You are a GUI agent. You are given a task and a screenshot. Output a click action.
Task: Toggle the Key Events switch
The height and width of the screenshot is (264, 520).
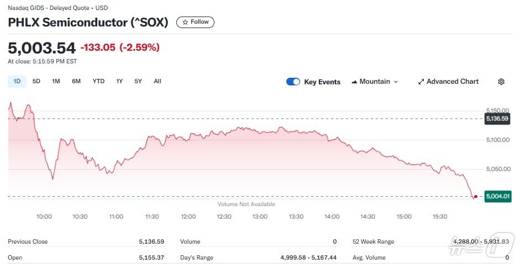coord(293,82)
